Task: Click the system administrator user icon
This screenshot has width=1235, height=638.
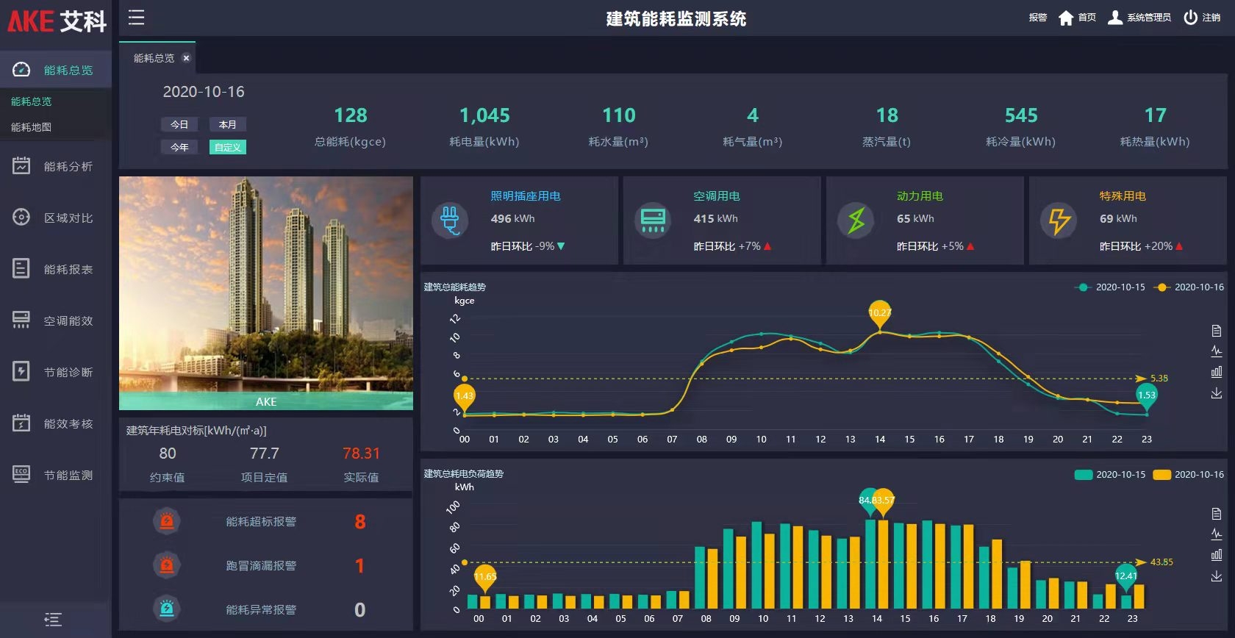Action: pyautogui.click(x=1115, y=18)
